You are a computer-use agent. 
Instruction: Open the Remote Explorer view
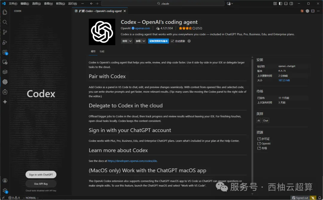[x=5, y=62]
